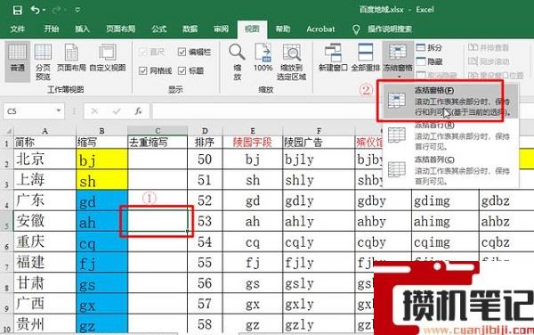Viewport: 534px width, 335px height.
Task: Click the 操作说明搜索 search box
Action: pos(390,29)
